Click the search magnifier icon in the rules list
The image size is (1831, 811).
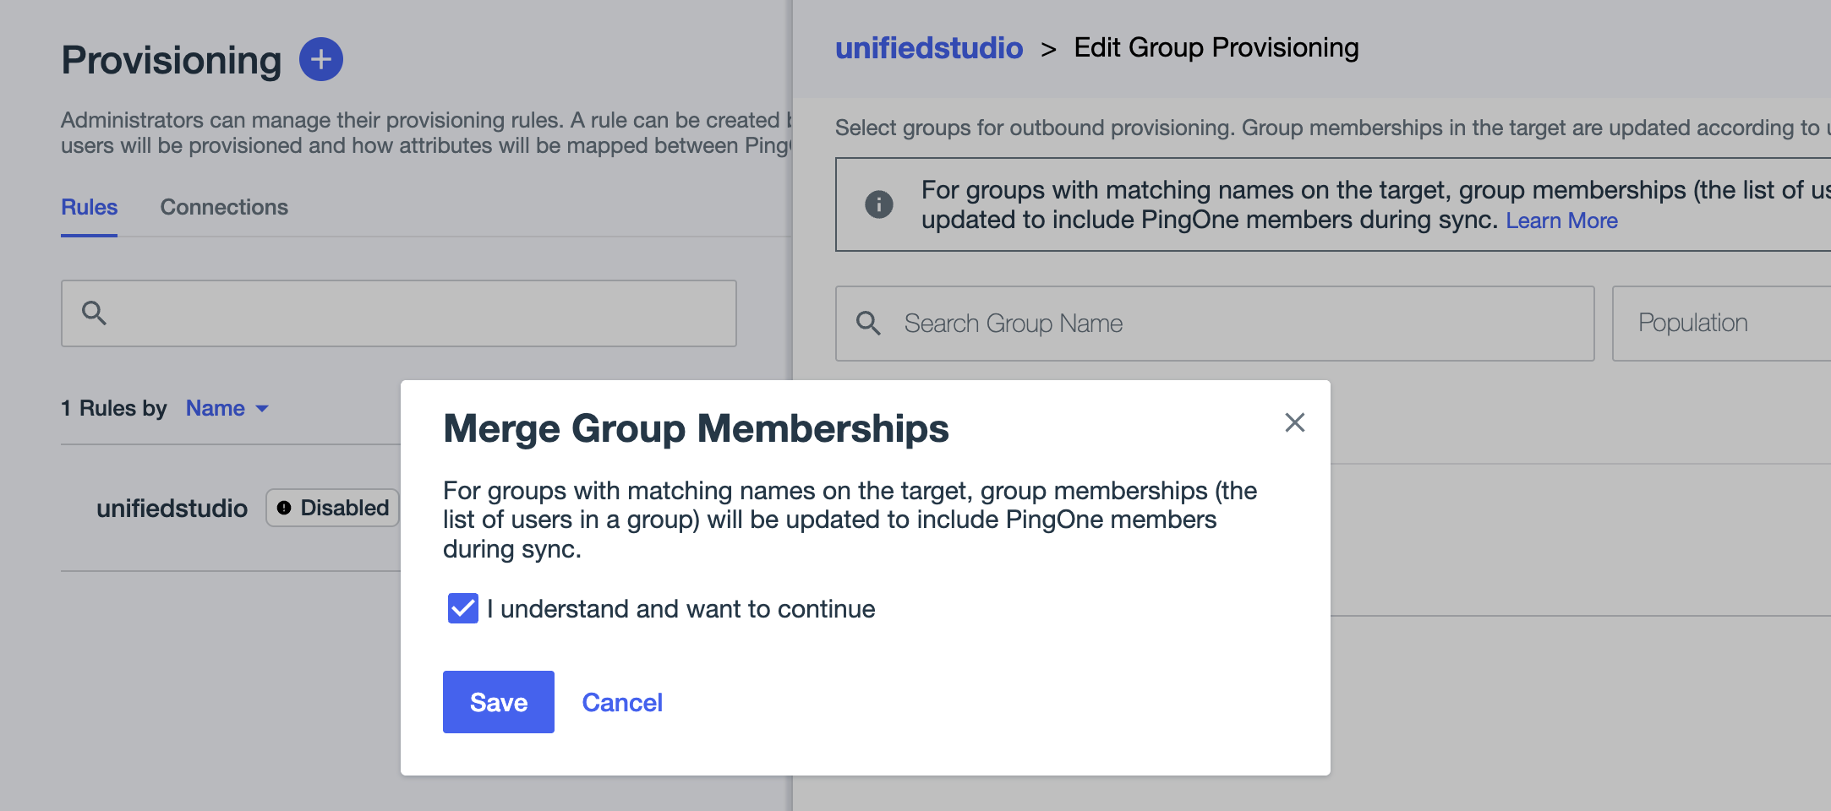[96, 313]
